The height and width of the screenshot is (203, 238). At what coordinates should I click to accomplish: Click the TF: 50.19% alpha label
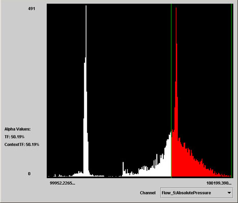pyautogui.click(x=14, y=137)
